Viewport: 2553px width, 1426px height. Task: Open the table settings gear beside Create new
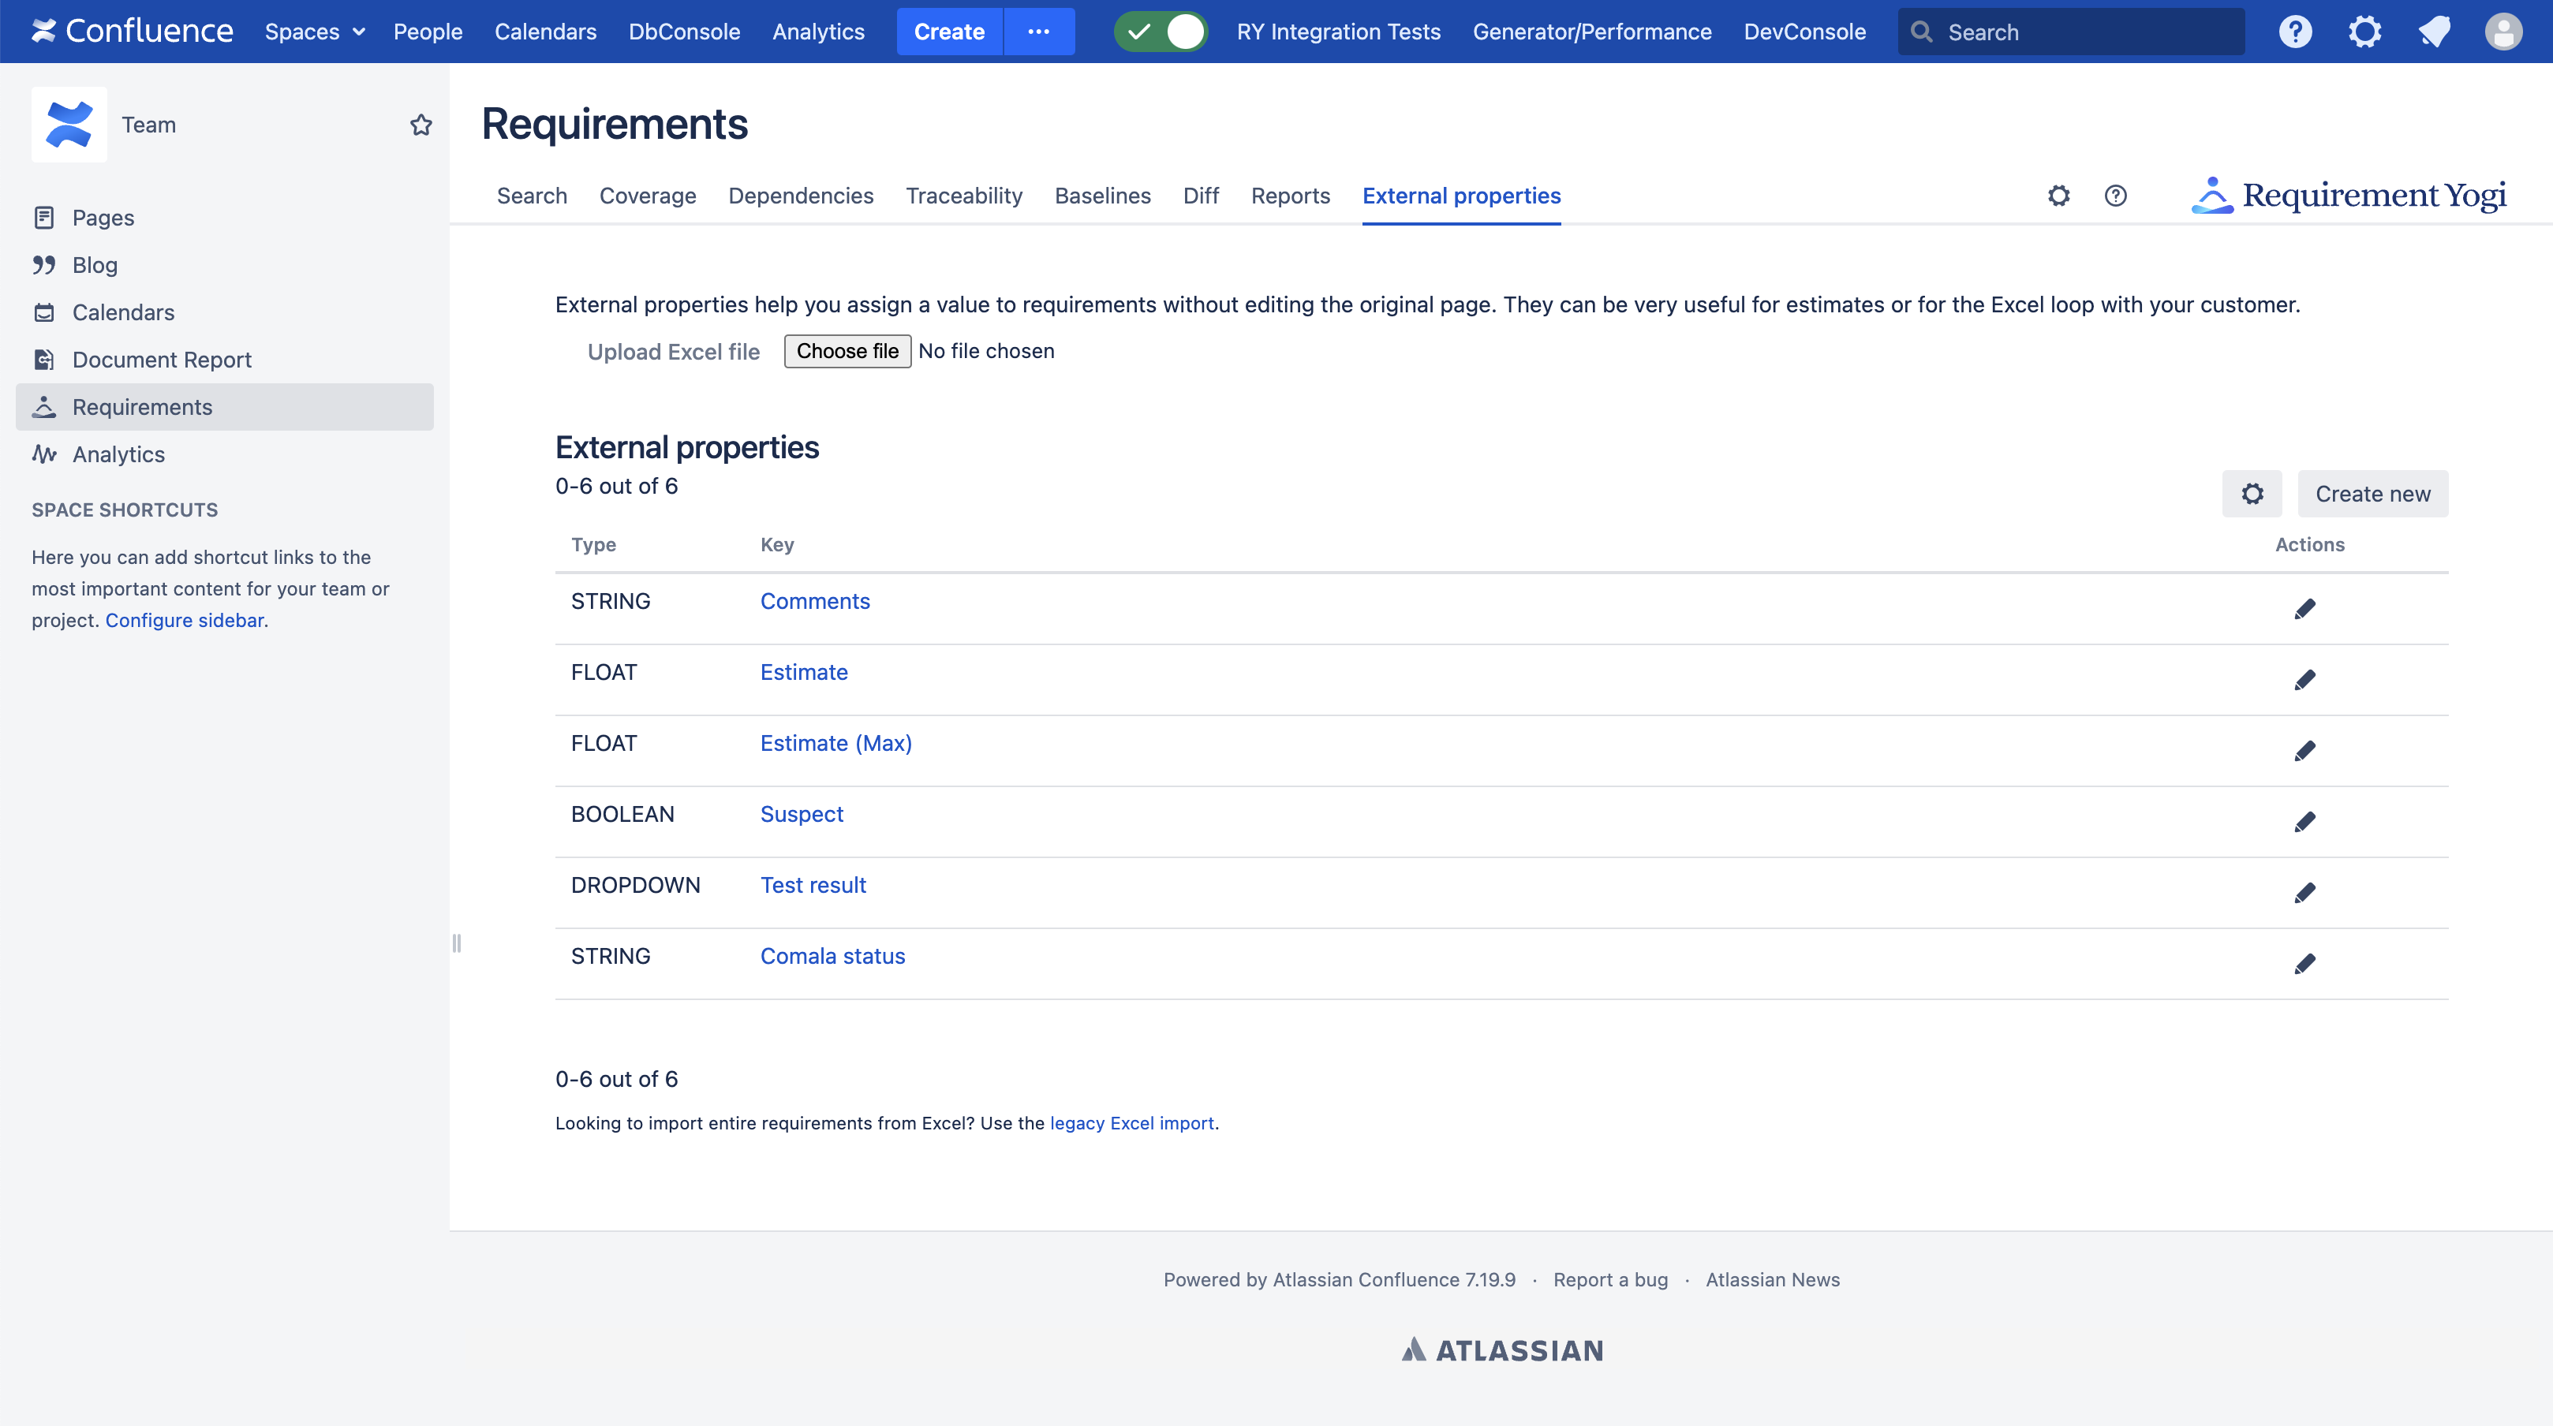pos(2252,494)
